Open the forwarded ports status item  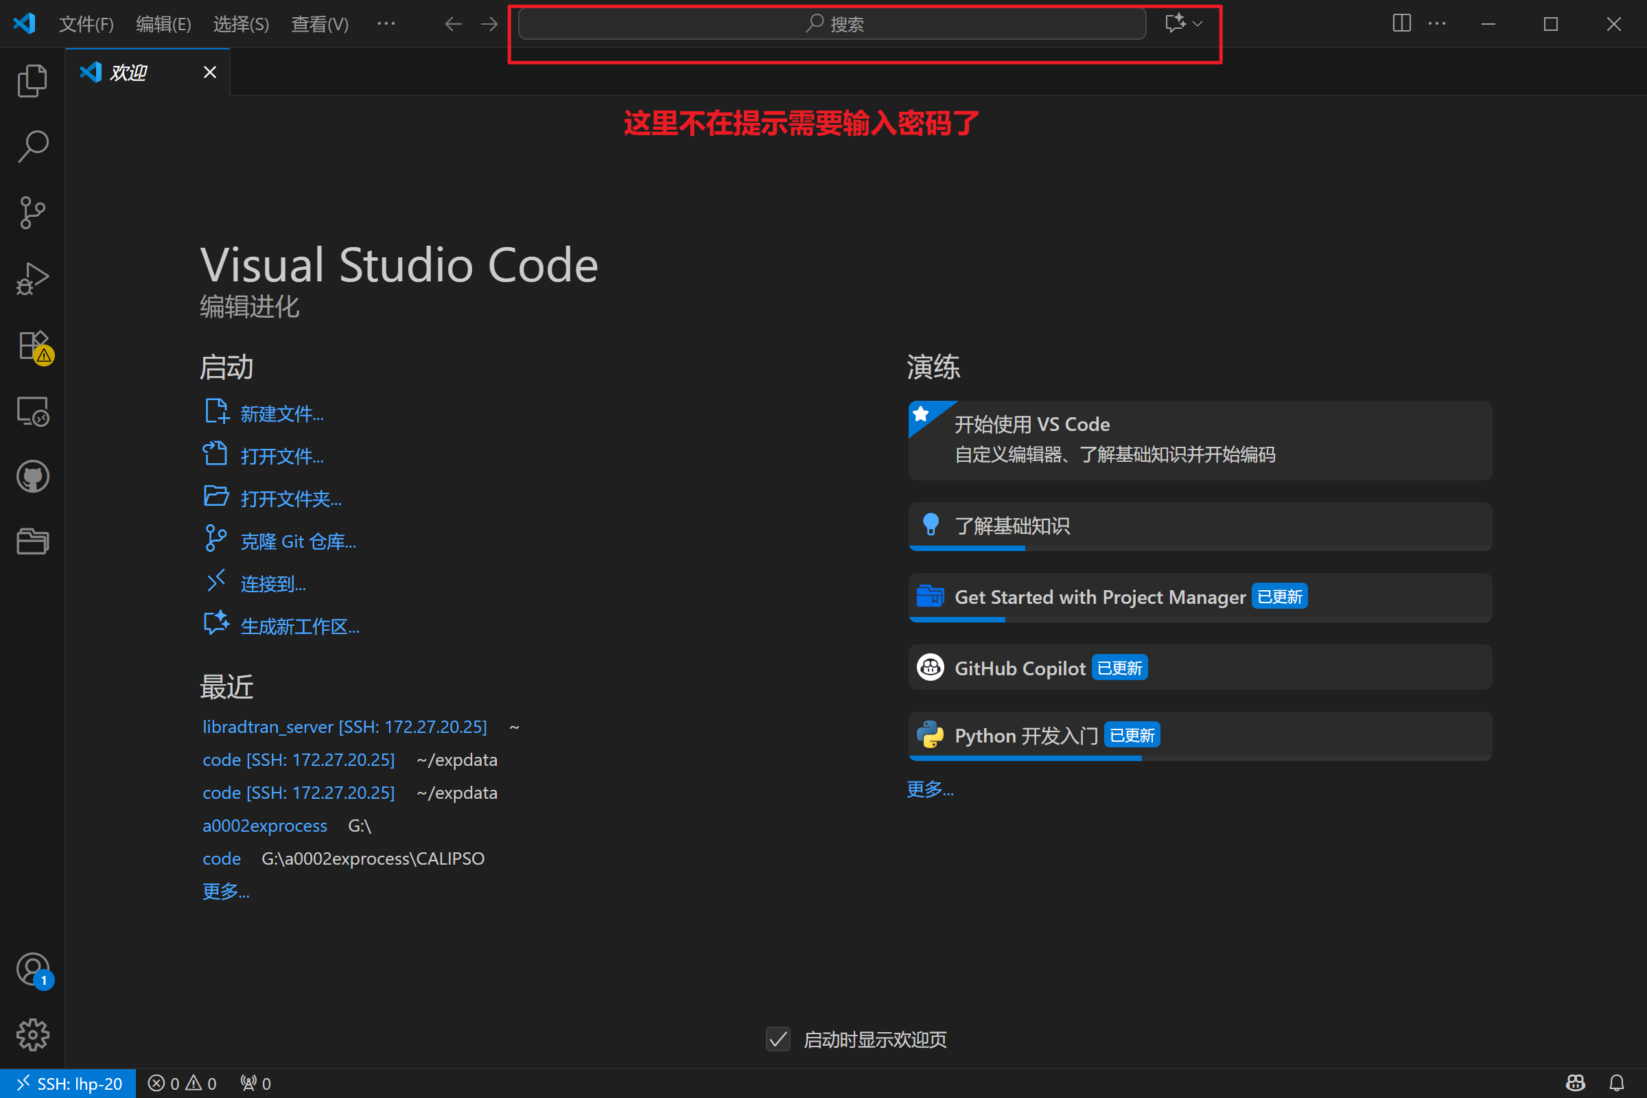pos(255,1084)
